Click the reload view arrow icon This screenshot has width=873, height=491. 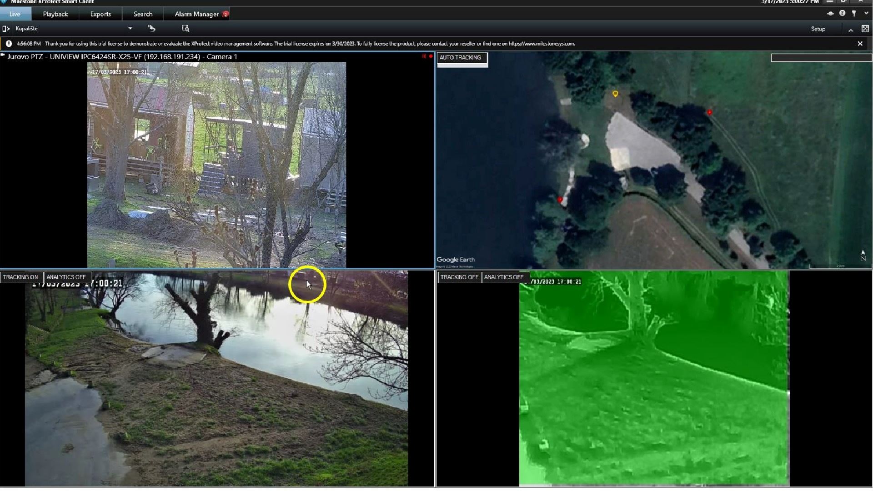(x=151, y=29)
